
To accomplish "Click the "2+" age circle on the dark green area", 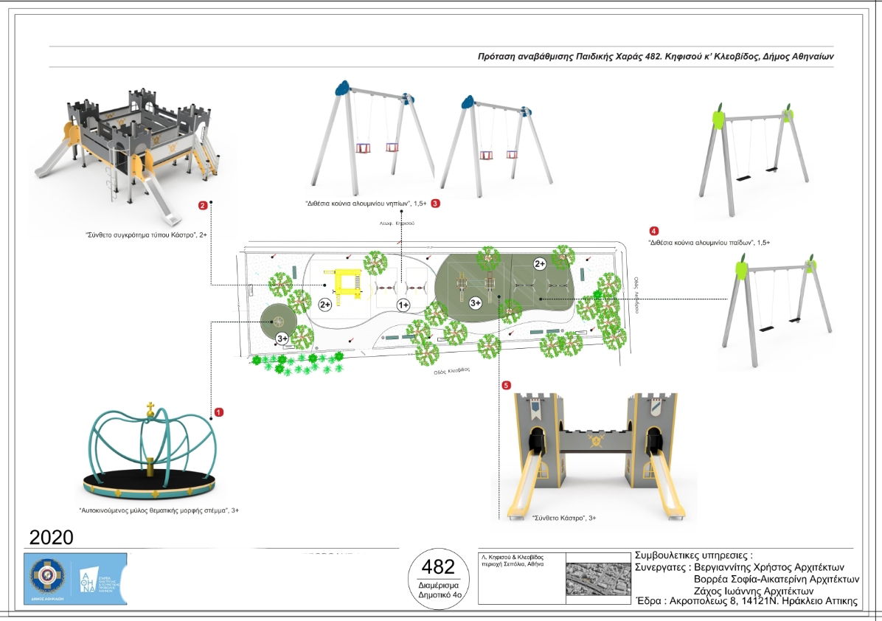I will [x=540, y=264].
